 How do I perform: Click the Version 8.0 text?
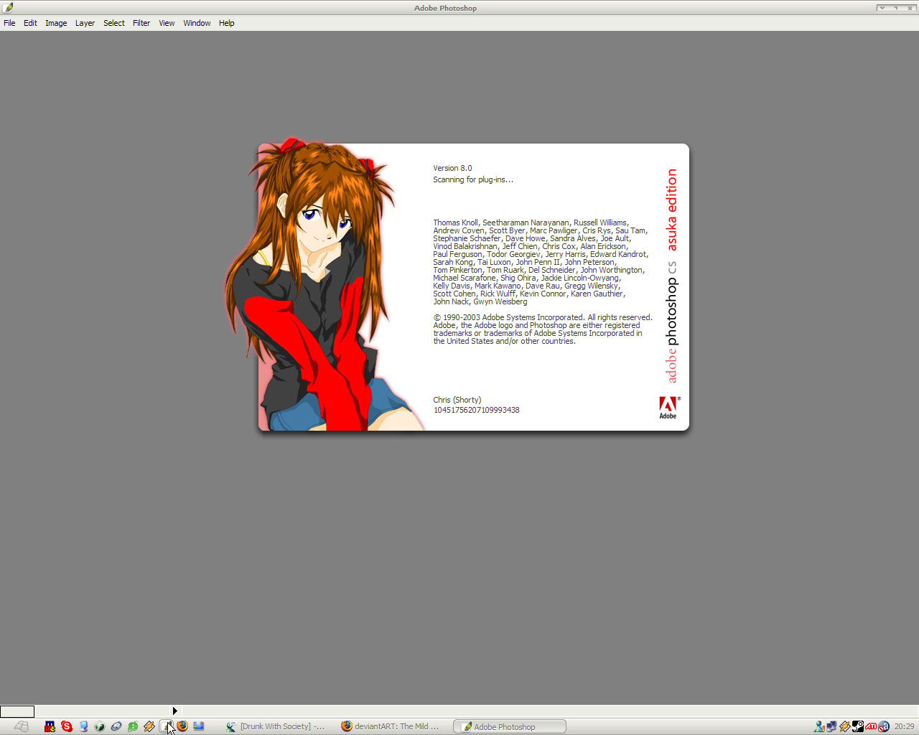point(452,168)
